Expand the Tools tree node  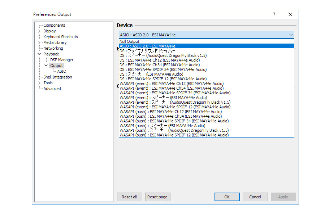[x=39, y=83]
